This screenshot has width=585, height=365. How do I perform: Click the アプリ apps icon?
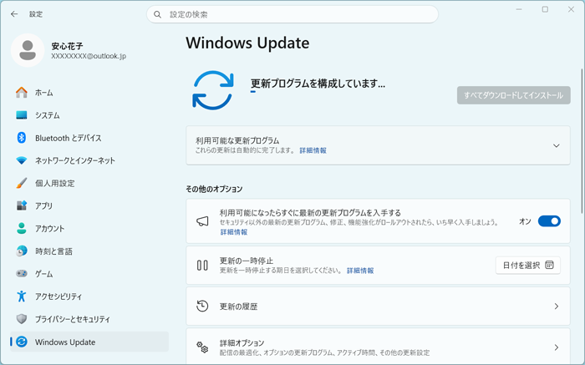click(22, 205)
